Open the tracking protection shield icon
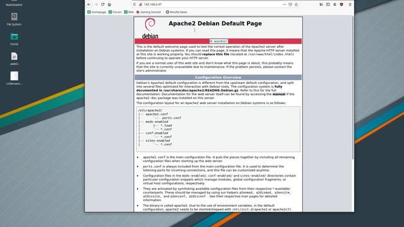 click(134, 4)
